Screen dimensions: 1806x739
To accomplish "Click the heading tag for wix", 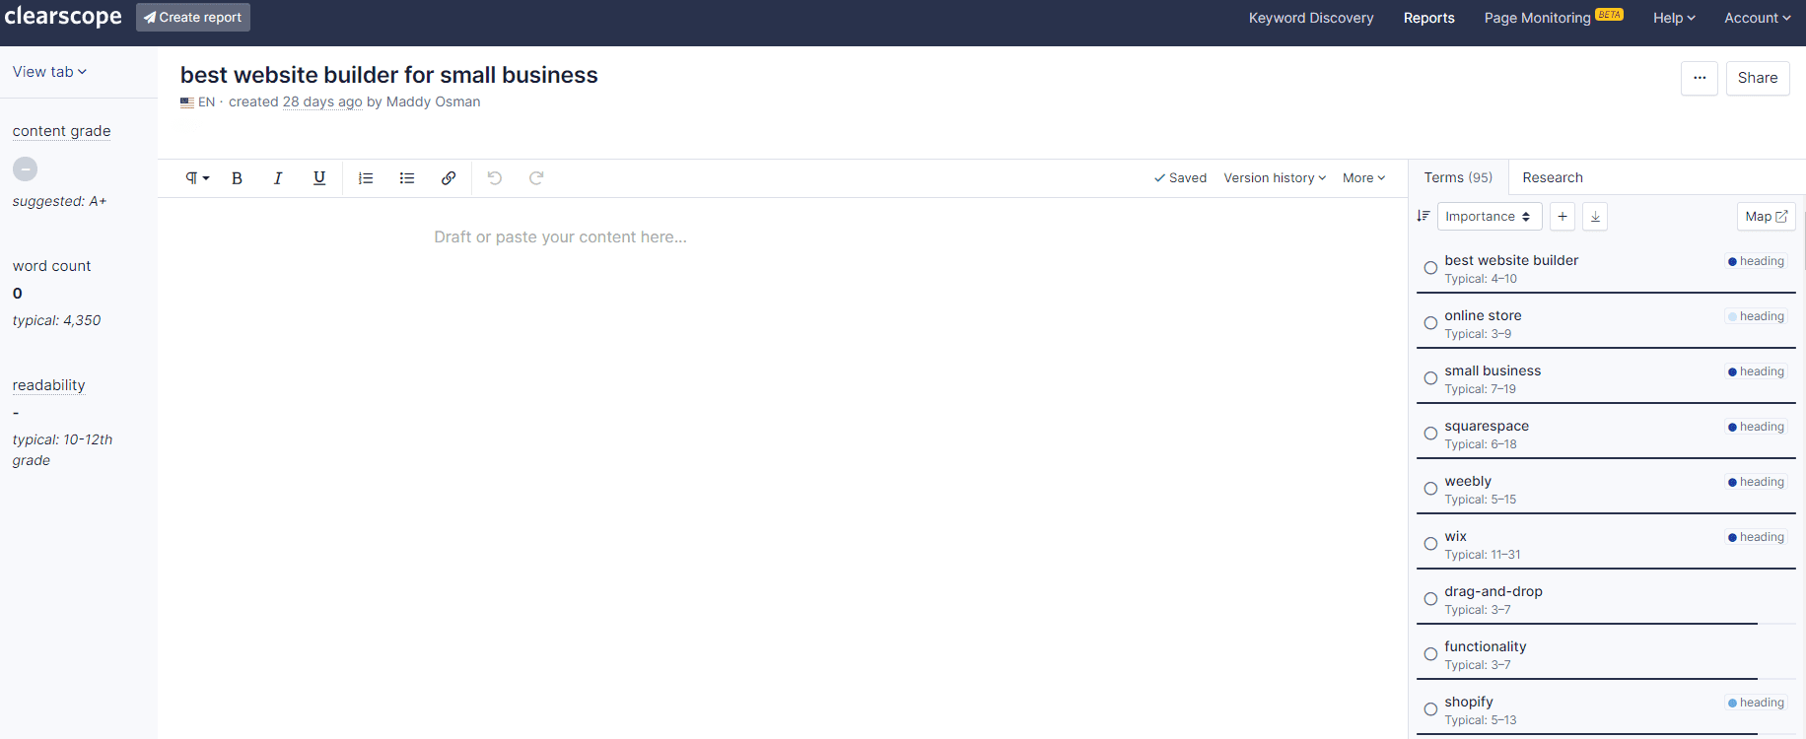I will 1756,537.
